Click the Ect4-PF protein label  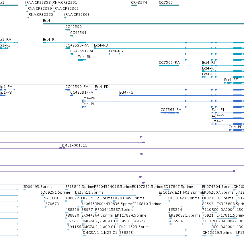pos(218,115)
